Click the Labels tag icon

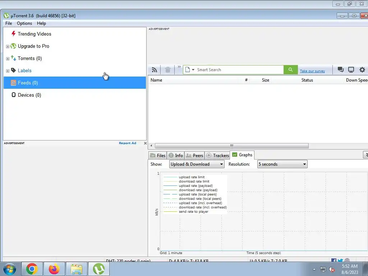pyautogui.click(x=13, y=70)
